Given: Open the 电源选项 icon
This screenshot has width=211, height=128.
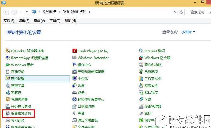Looking at the screenshot, I should tap(141, 72).
